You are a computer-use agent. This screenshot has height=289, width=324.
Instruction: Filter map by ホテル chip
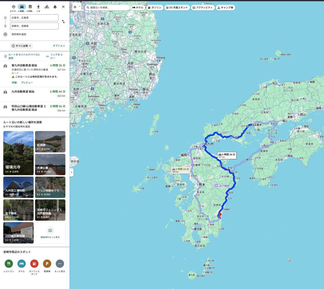click(x=138, y=8)
